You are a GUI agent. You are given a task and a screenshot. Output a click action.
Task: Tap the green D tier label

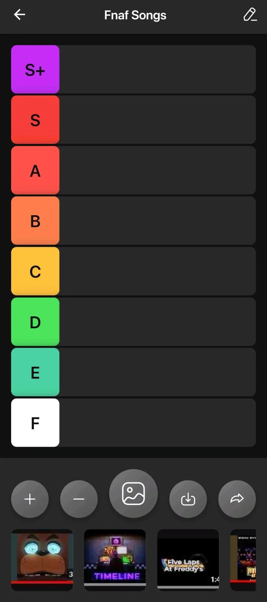[35, 322]
